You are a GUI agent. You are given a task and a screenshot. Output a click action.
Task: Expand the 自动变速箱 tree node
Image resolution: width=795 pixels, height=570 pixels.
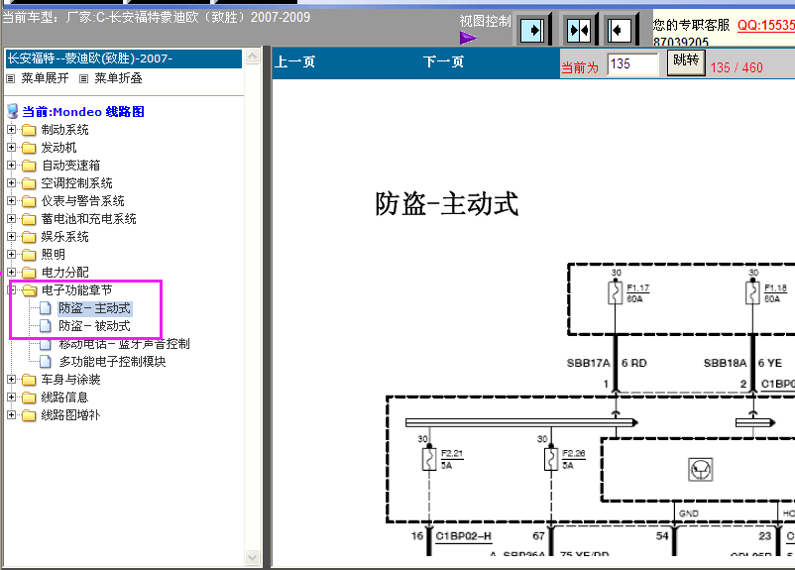[11, 165]
